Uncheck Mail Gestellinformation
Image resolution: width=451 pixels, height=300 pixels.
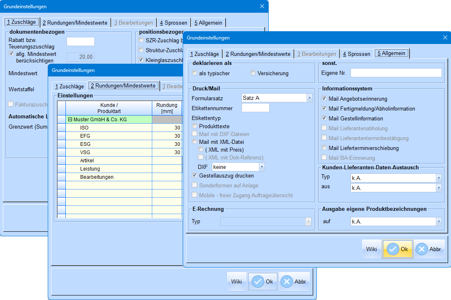click(324, 118)
